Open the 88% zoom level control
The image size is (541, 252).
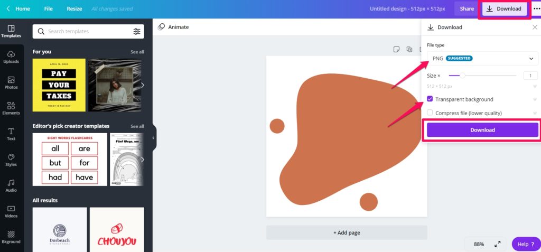(x=479, y=244)
